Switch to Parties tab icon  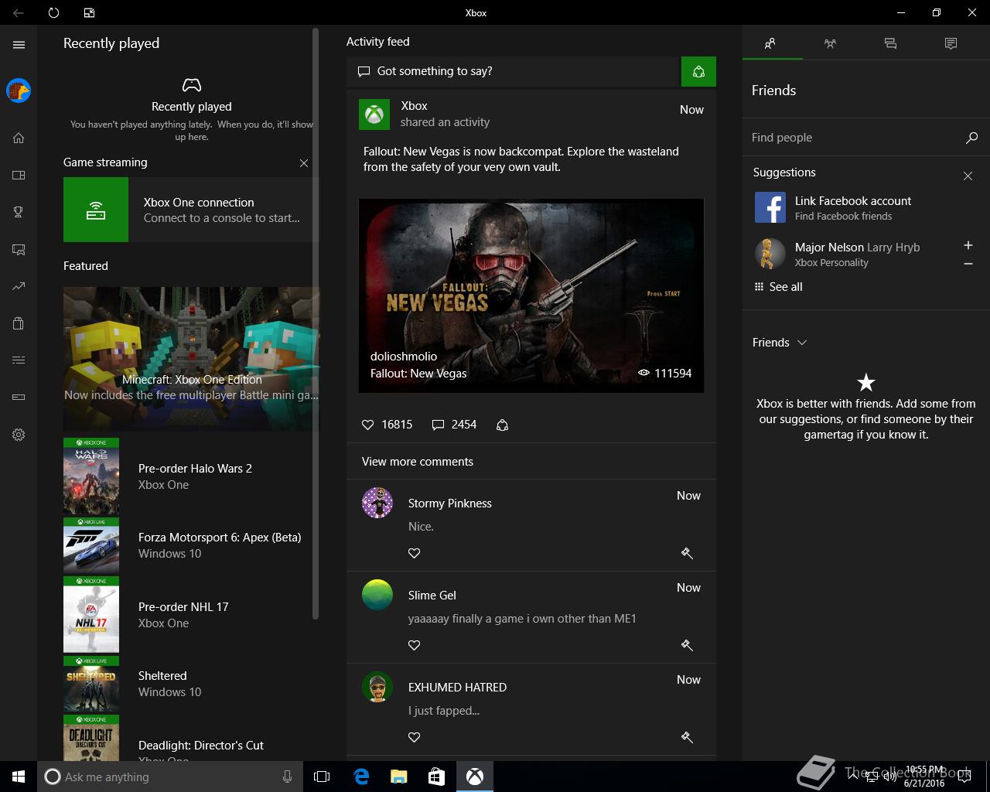click(830, 44)
